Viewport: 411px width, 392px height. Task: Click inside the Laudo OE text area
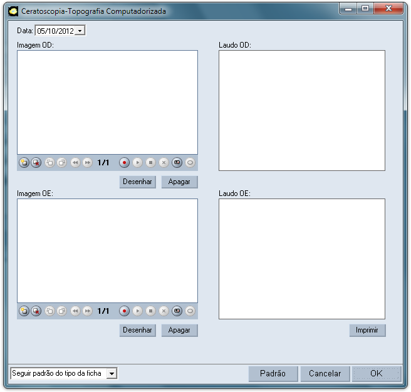point(302,259)
